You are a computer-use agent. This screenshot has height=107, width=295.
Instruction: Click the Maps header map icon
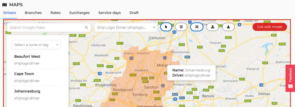point(5,5)
